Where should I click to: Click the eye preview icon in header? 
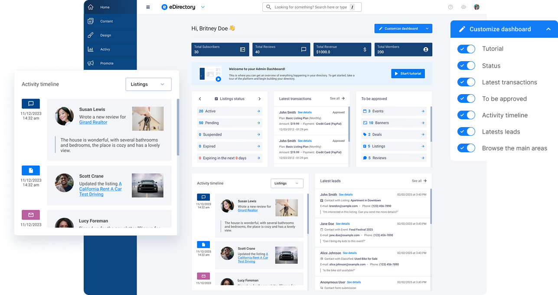pyautogui.click(x=463, y=7)
